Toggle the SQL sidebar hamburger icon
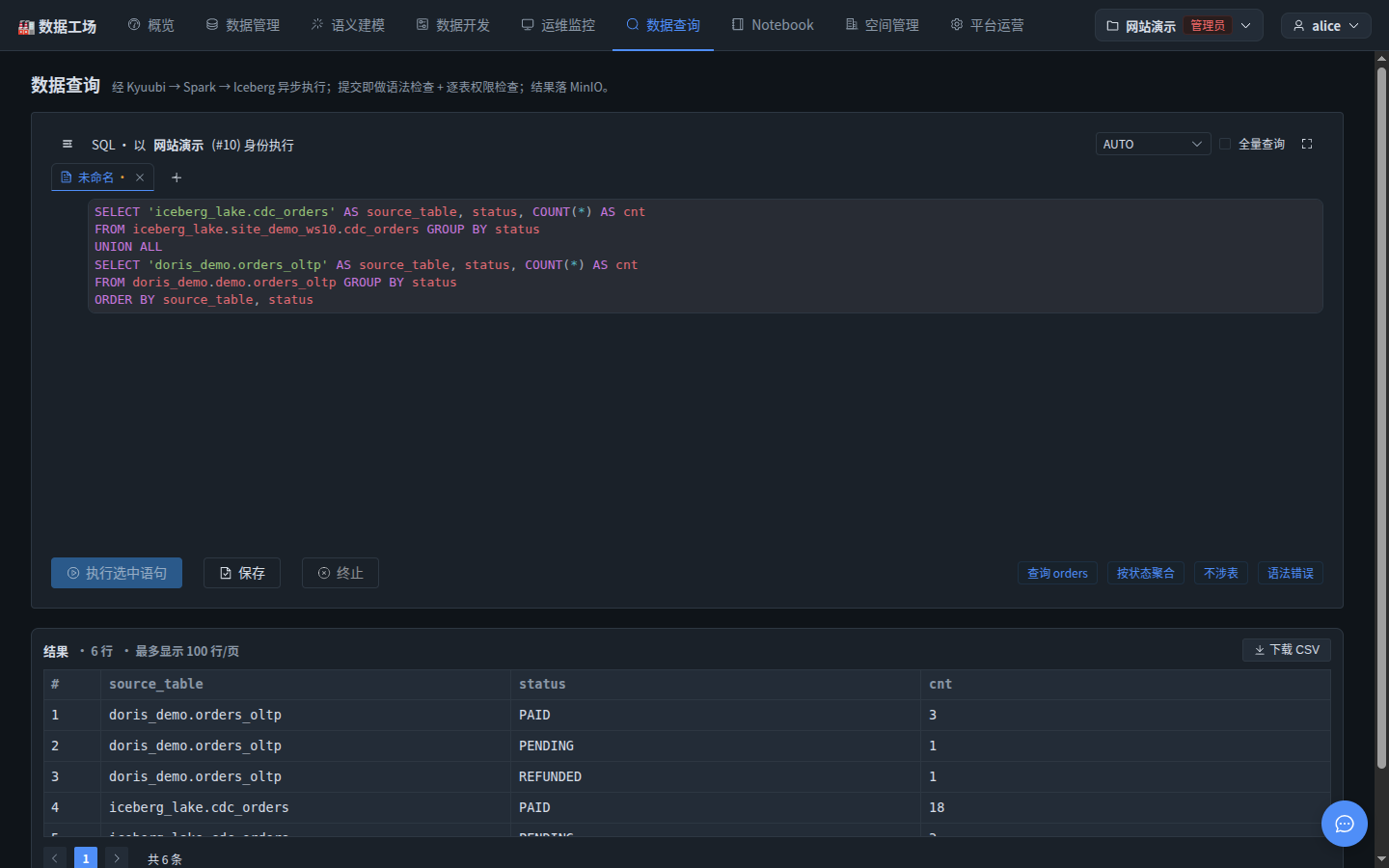 point(68,144)
